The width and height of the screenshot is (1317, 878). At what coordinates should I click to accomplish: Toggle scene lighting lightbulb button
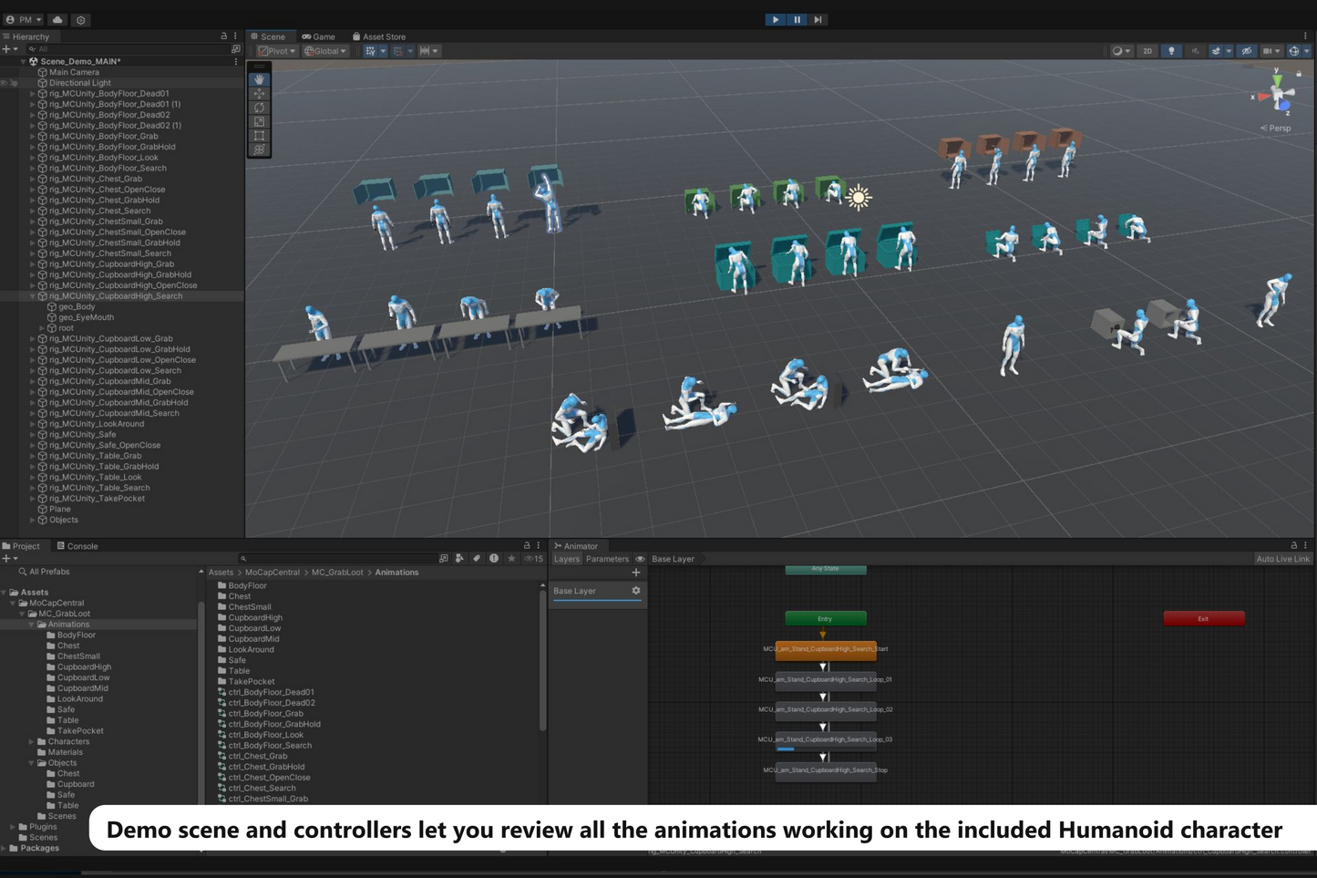[1171, 51]
